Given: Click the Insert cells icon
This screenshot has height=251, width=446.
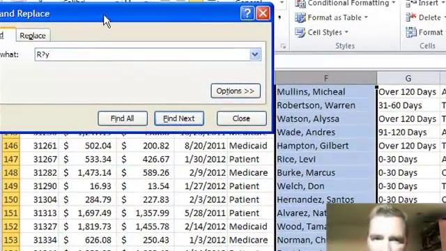Looking at the screenshot, I should click(411, 3).
